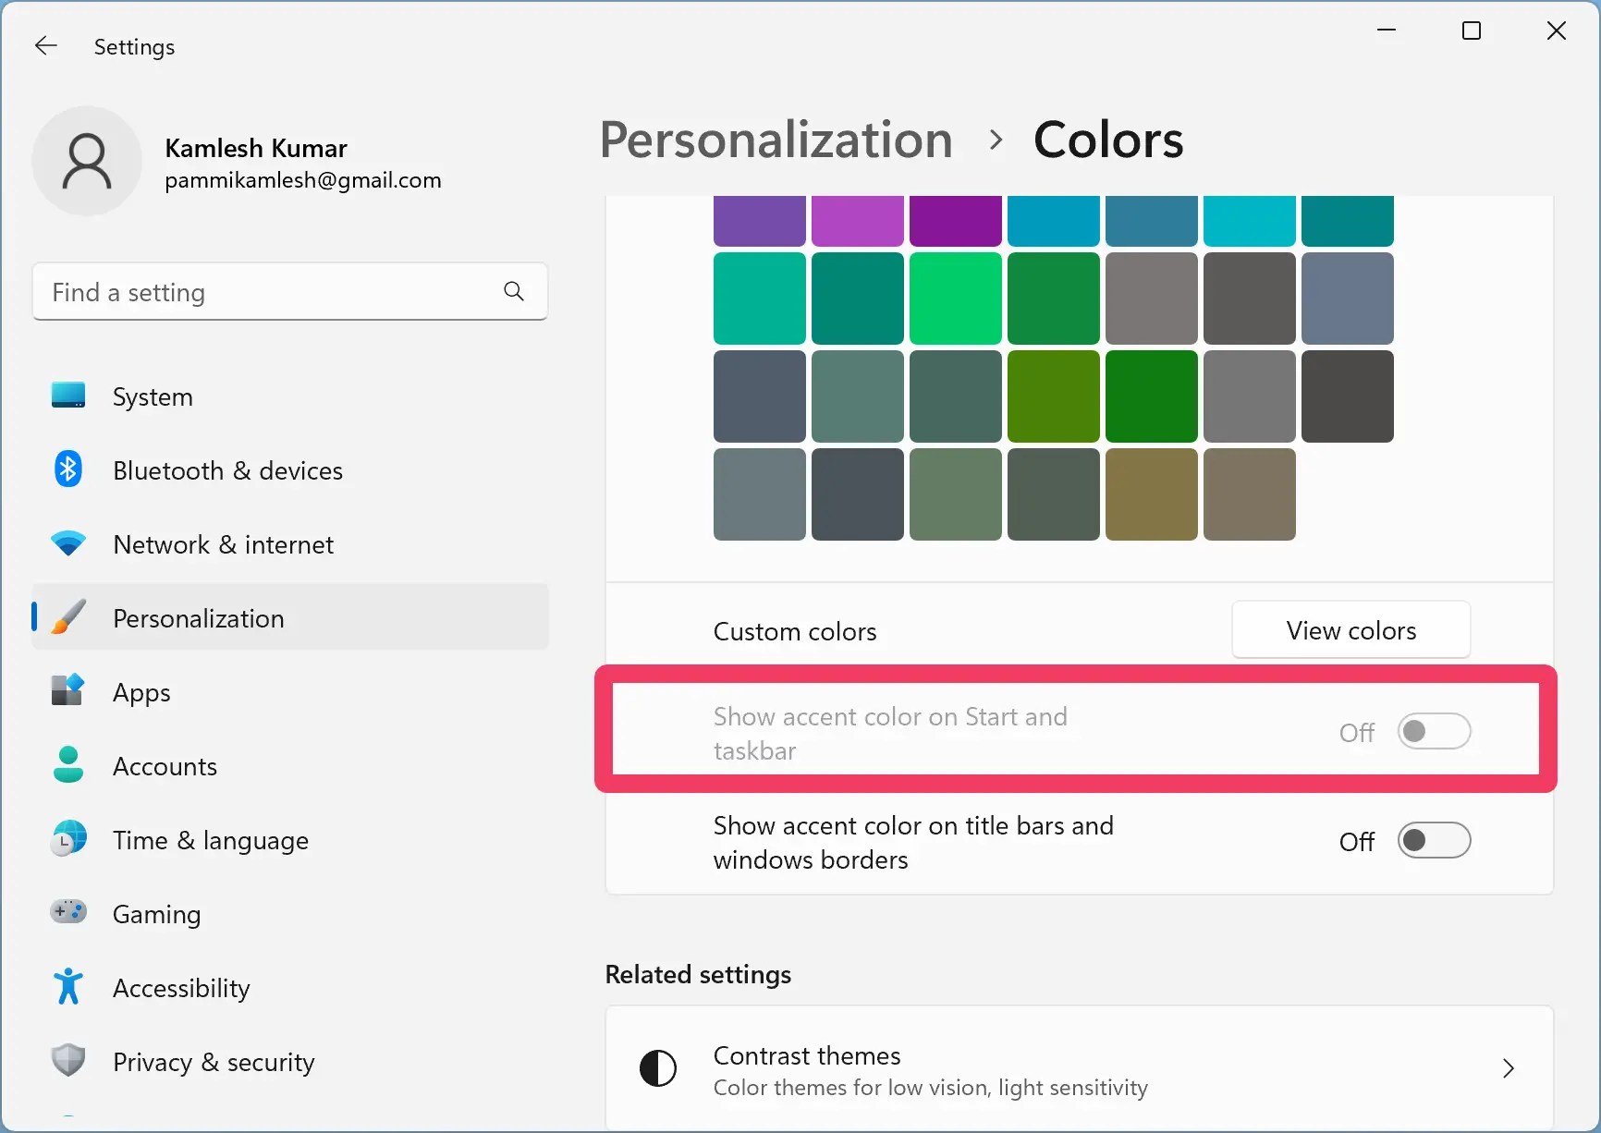This screenshot has height=1133, width=1601.
Task: Open Privacy & security settings
Action: 213,1062
